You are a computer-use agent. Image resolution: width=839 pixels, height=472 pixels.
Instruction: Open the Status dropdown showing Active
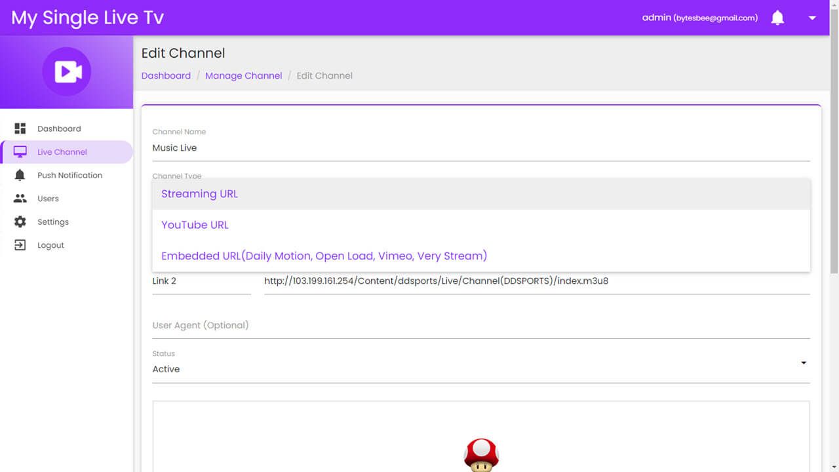pyautogui.click(x=481, y=369)
